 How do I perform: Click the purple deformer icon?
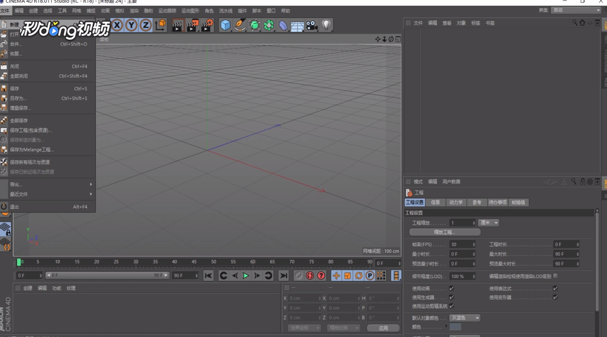click(x=283, y=25)
